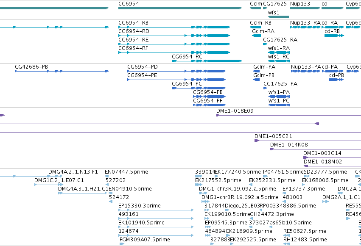Click the cd gene label in top track
Image resolution: width=361 pixels, height=246 pixels.
pyautogui.click(x=325, y=4)
